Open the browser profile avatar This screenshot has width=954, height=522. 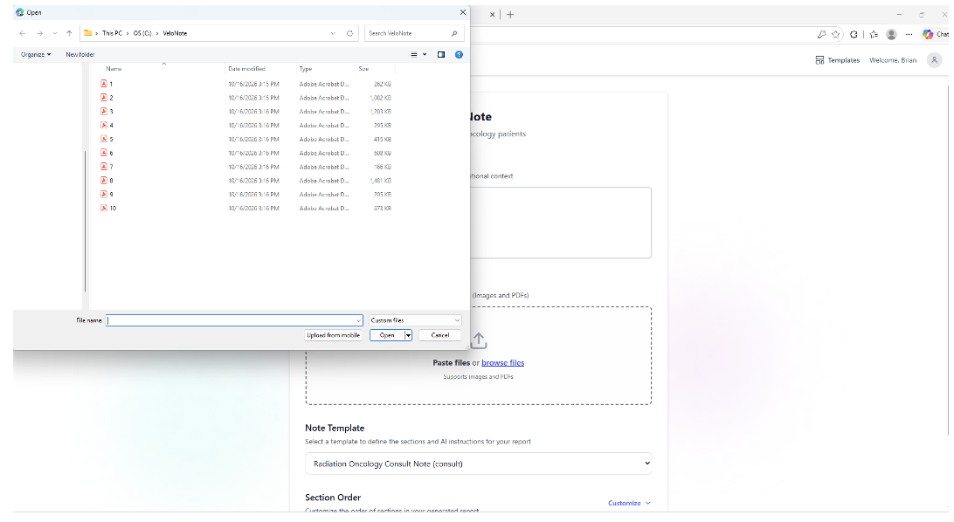[x=891, y=35]
